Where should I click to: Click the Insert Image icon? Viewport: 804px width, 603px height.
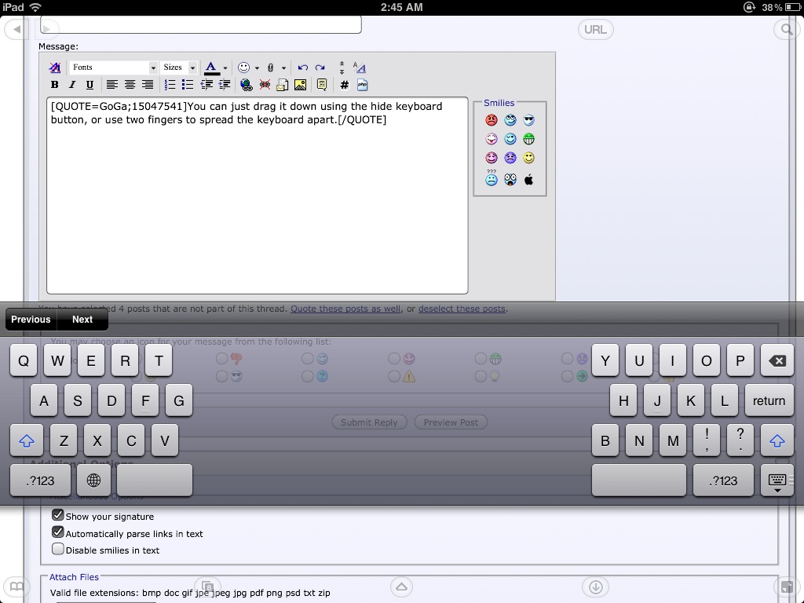[x=301, y=85]
